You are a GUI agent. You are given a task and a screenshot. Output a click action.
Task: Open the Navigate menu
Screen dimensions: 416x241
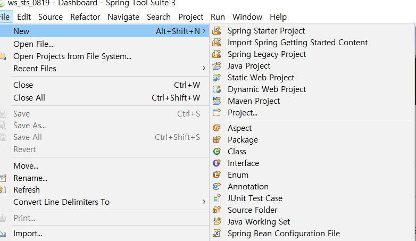123,17
